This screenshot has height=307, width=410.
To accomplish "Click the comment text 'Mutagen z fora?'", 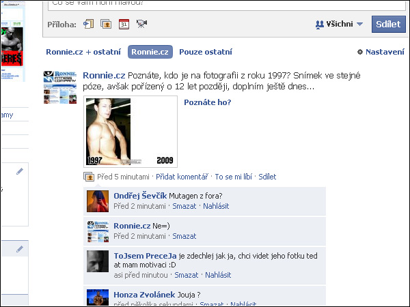I will click(x=195, y=196).
